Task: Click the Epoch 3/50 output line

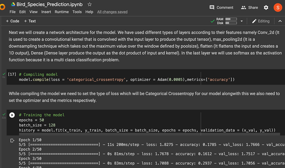Action: [x=30, y=159]
